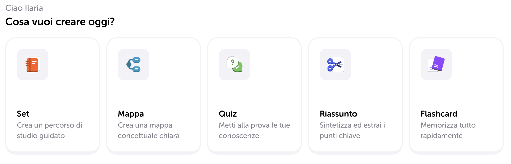Select the Quiz heading text
Screen dimensions: 511x164
click(228, 114)
